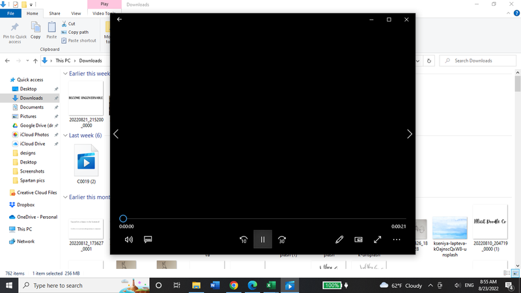Click Pin to Quick access
Viewport: 521px width, 293px height.
coord(14,33)
